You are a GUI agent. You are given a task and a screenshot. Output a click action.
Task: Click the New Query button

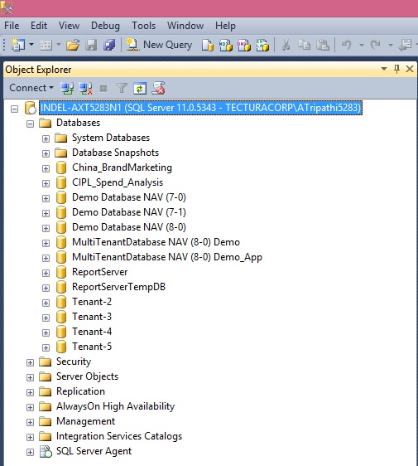click(x=159, y=45)
